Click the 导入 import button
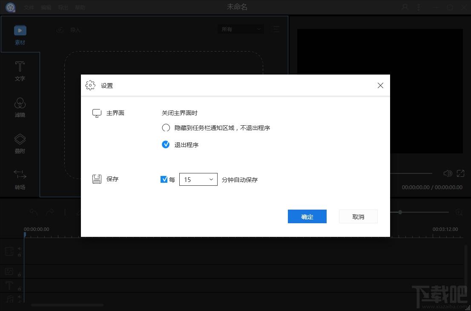The width and height of the screenshot is (471, 311). (69, 30)
